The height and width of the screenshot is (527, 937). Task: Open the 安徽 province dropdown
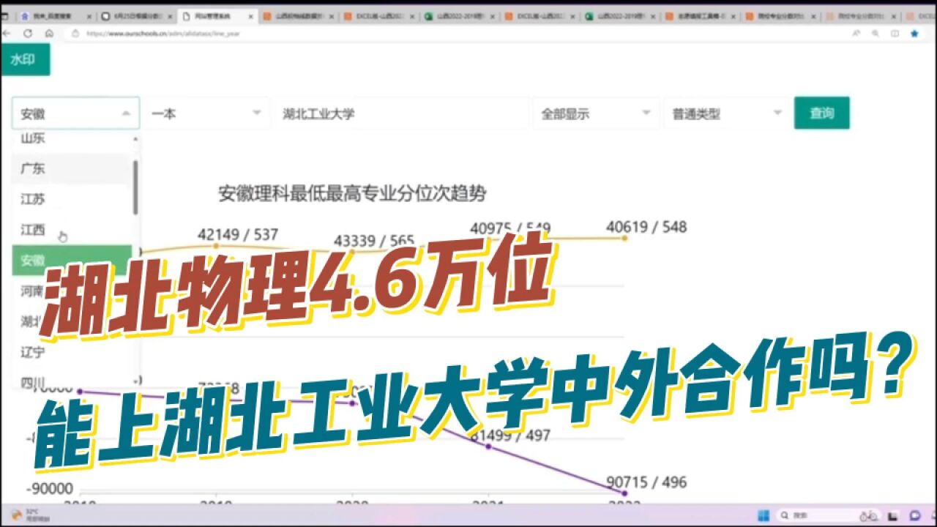tap(75, 113)
